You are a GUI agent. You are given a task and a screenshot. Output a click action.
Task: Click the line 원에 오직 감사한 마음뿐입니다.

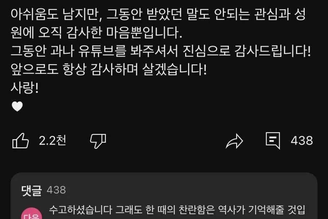(x=97, y=33)
